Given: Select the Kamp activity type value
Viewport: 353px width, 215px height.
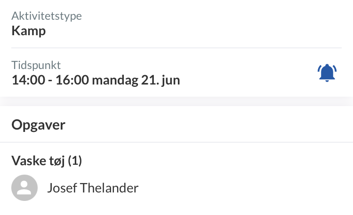Looking at the screenshot, I should [x=28, y=31].
